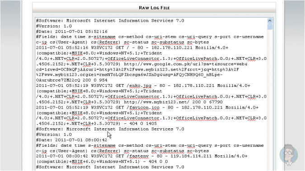
Task: Click the Raw Log File header bar
Action: click(x=154, y=8)
